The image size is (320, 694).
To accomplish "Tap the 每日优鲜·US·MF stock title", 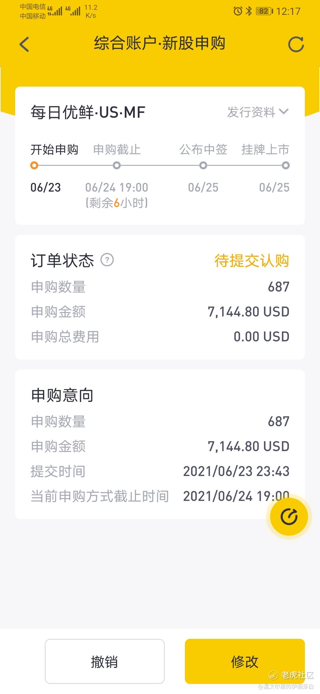I will click(x=88, y=112).
